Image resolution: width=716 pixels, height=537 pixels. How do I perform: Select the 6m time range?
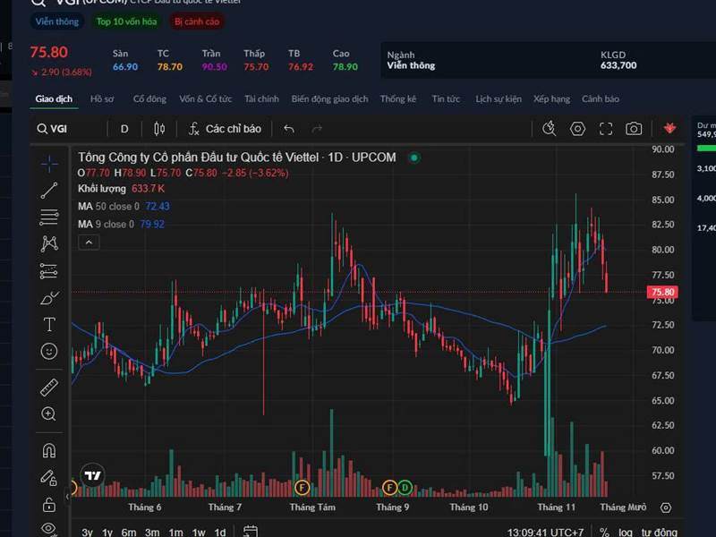click(129, 533)
